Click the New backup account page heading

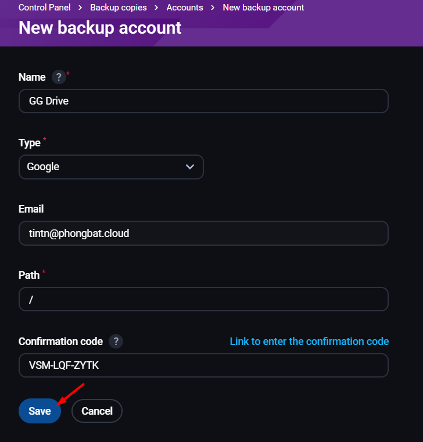(100, 28)
